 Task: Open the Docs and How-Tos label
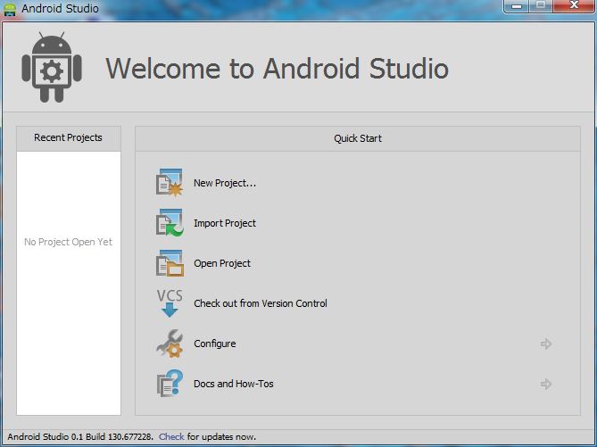234,384
